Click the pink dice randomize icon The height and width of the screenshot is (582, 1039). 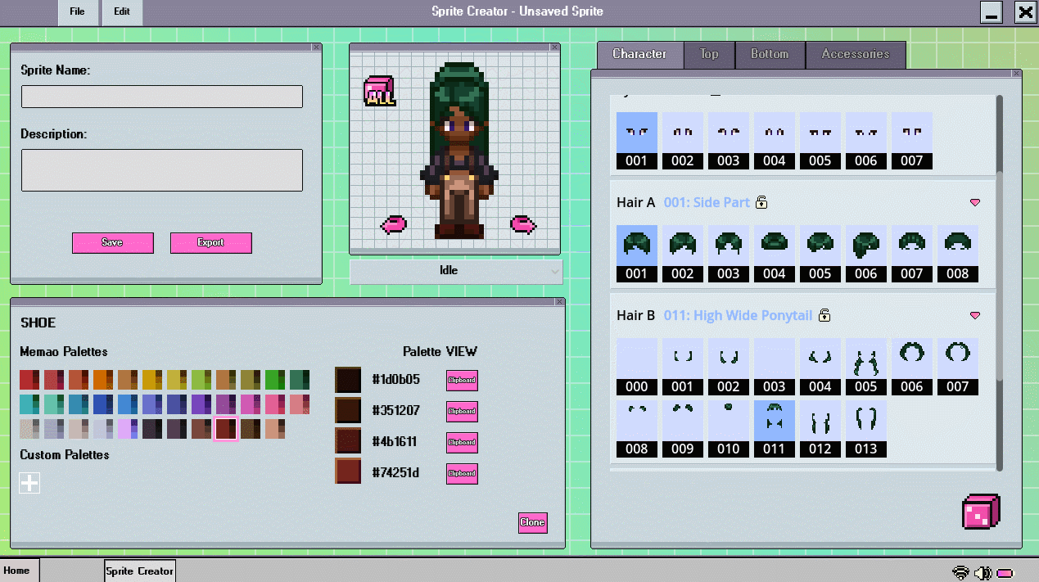(x=981, y=512)
